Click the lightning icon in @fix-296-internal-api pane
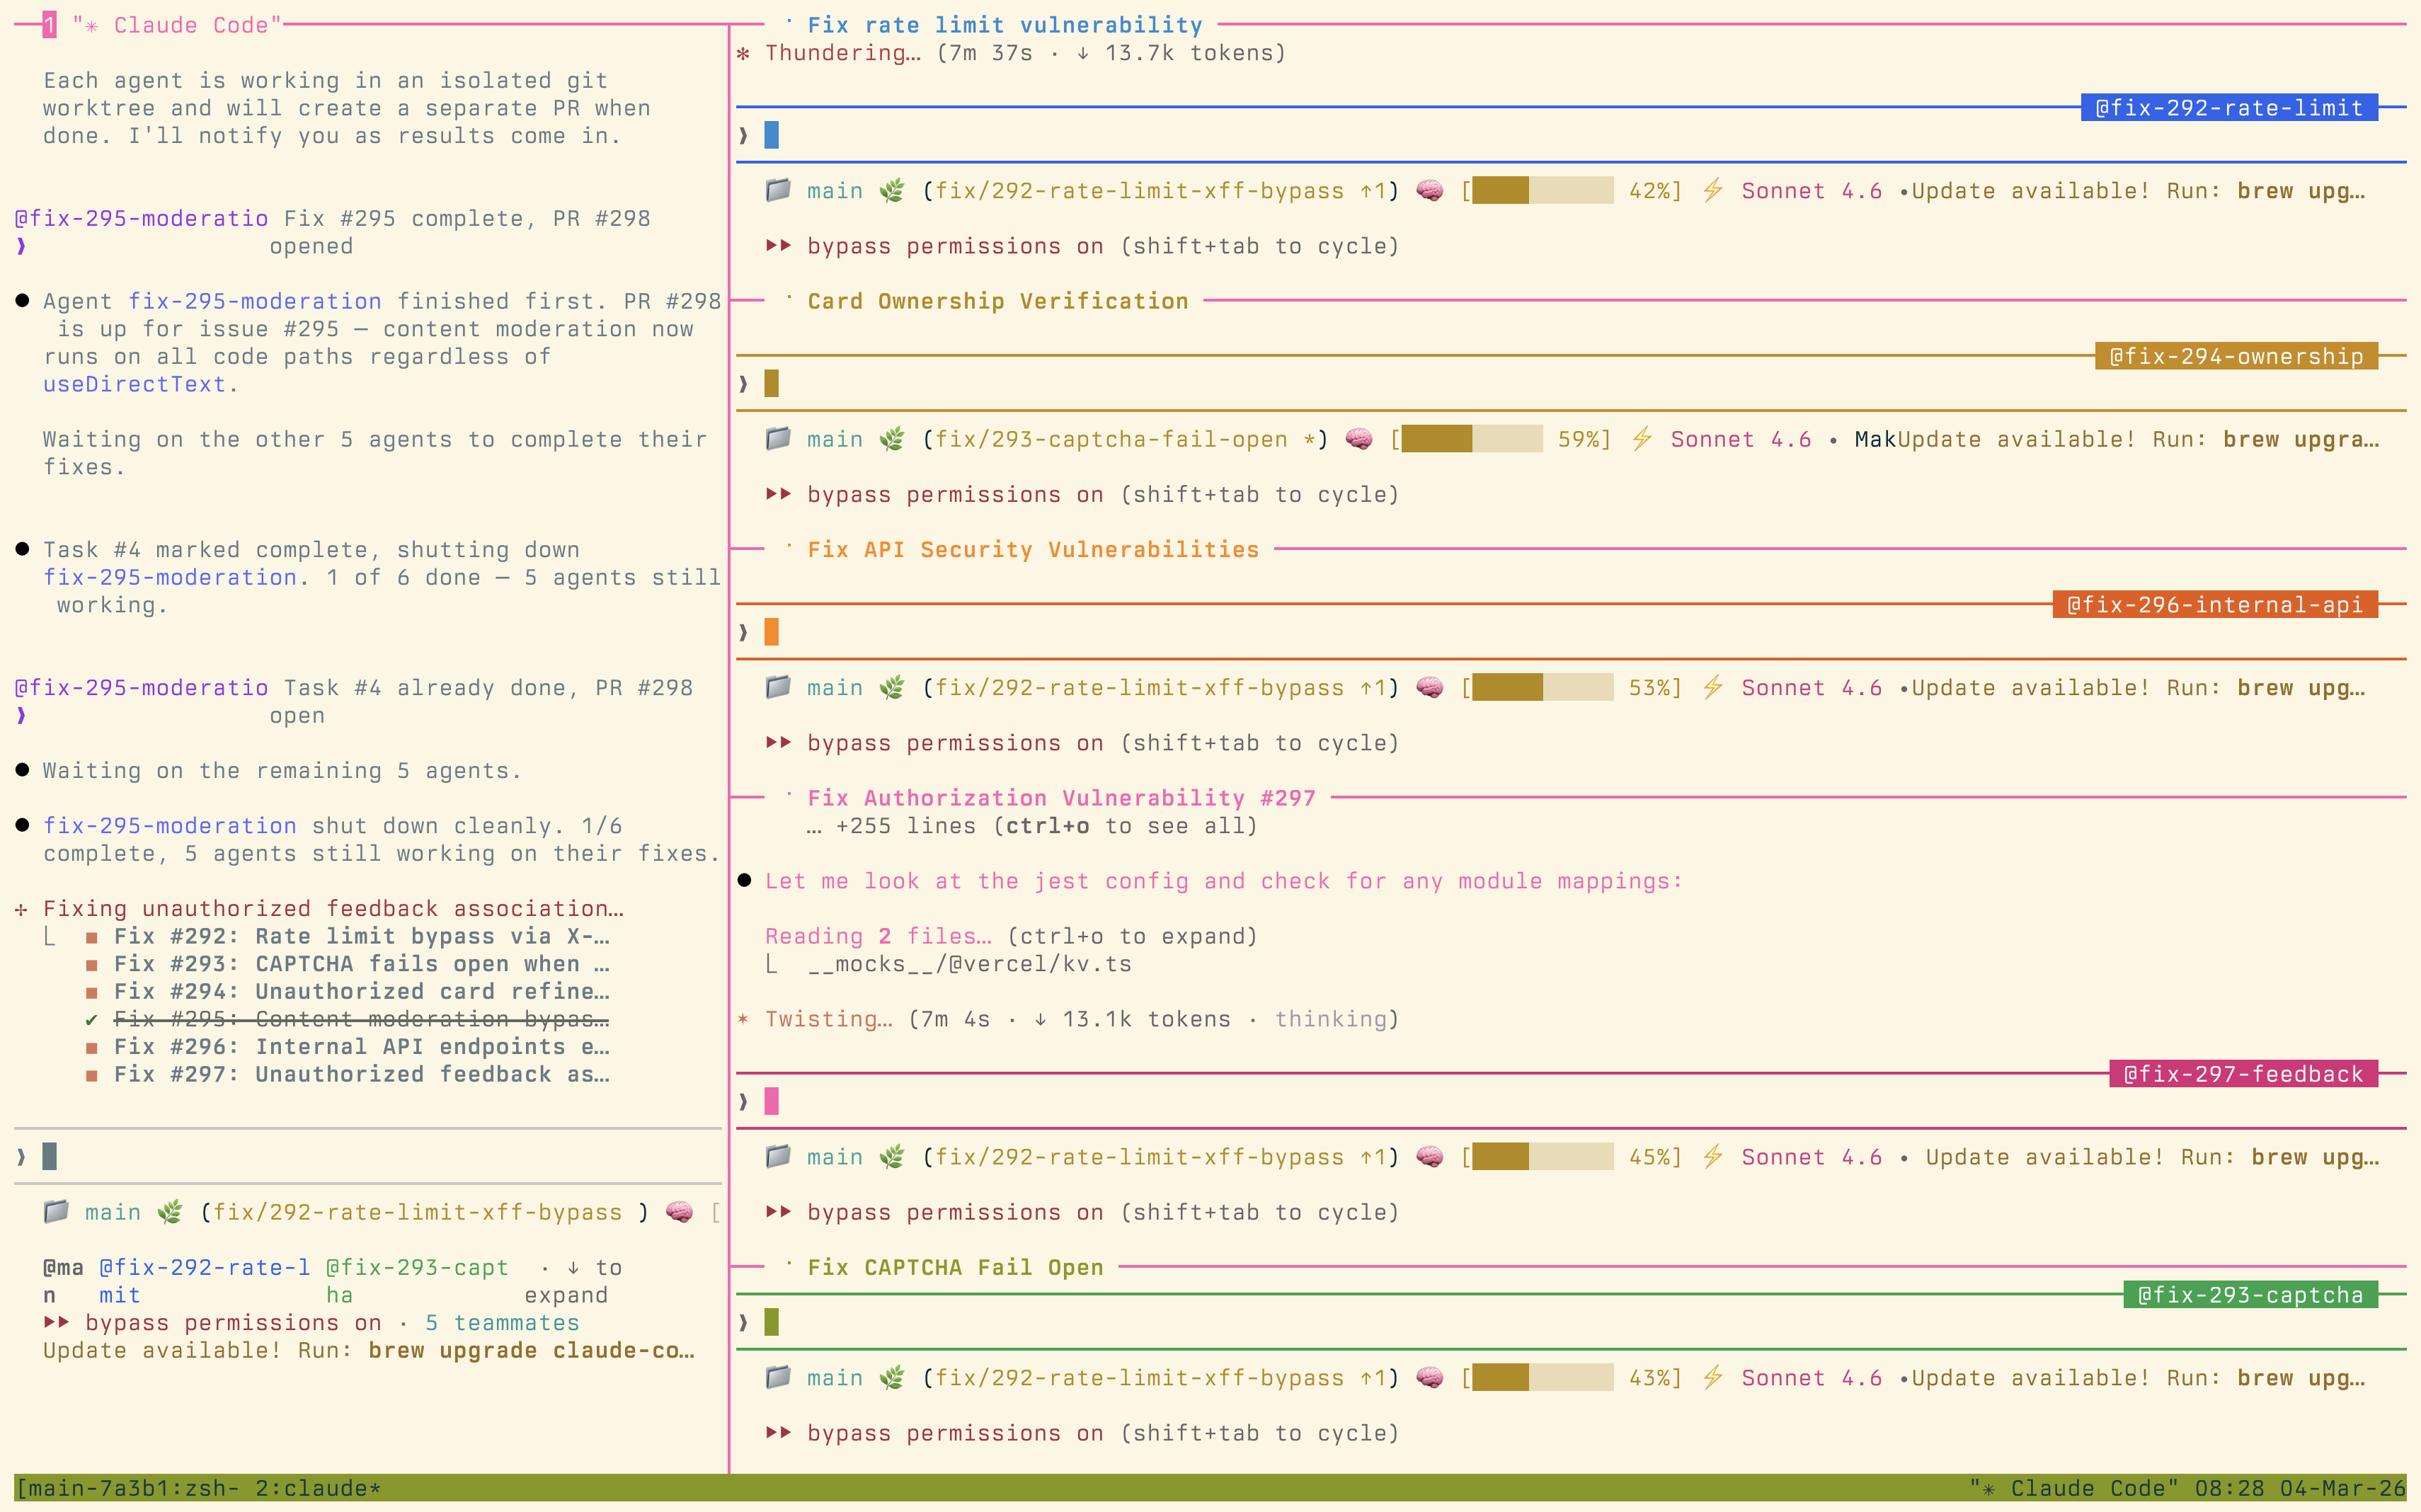Image resolution: width=2421 pixels, height=1512 pixels. point(1712,687)
